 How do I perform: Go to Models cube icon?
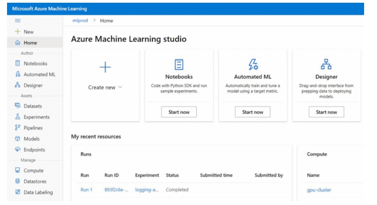click(x=18, y=138)
